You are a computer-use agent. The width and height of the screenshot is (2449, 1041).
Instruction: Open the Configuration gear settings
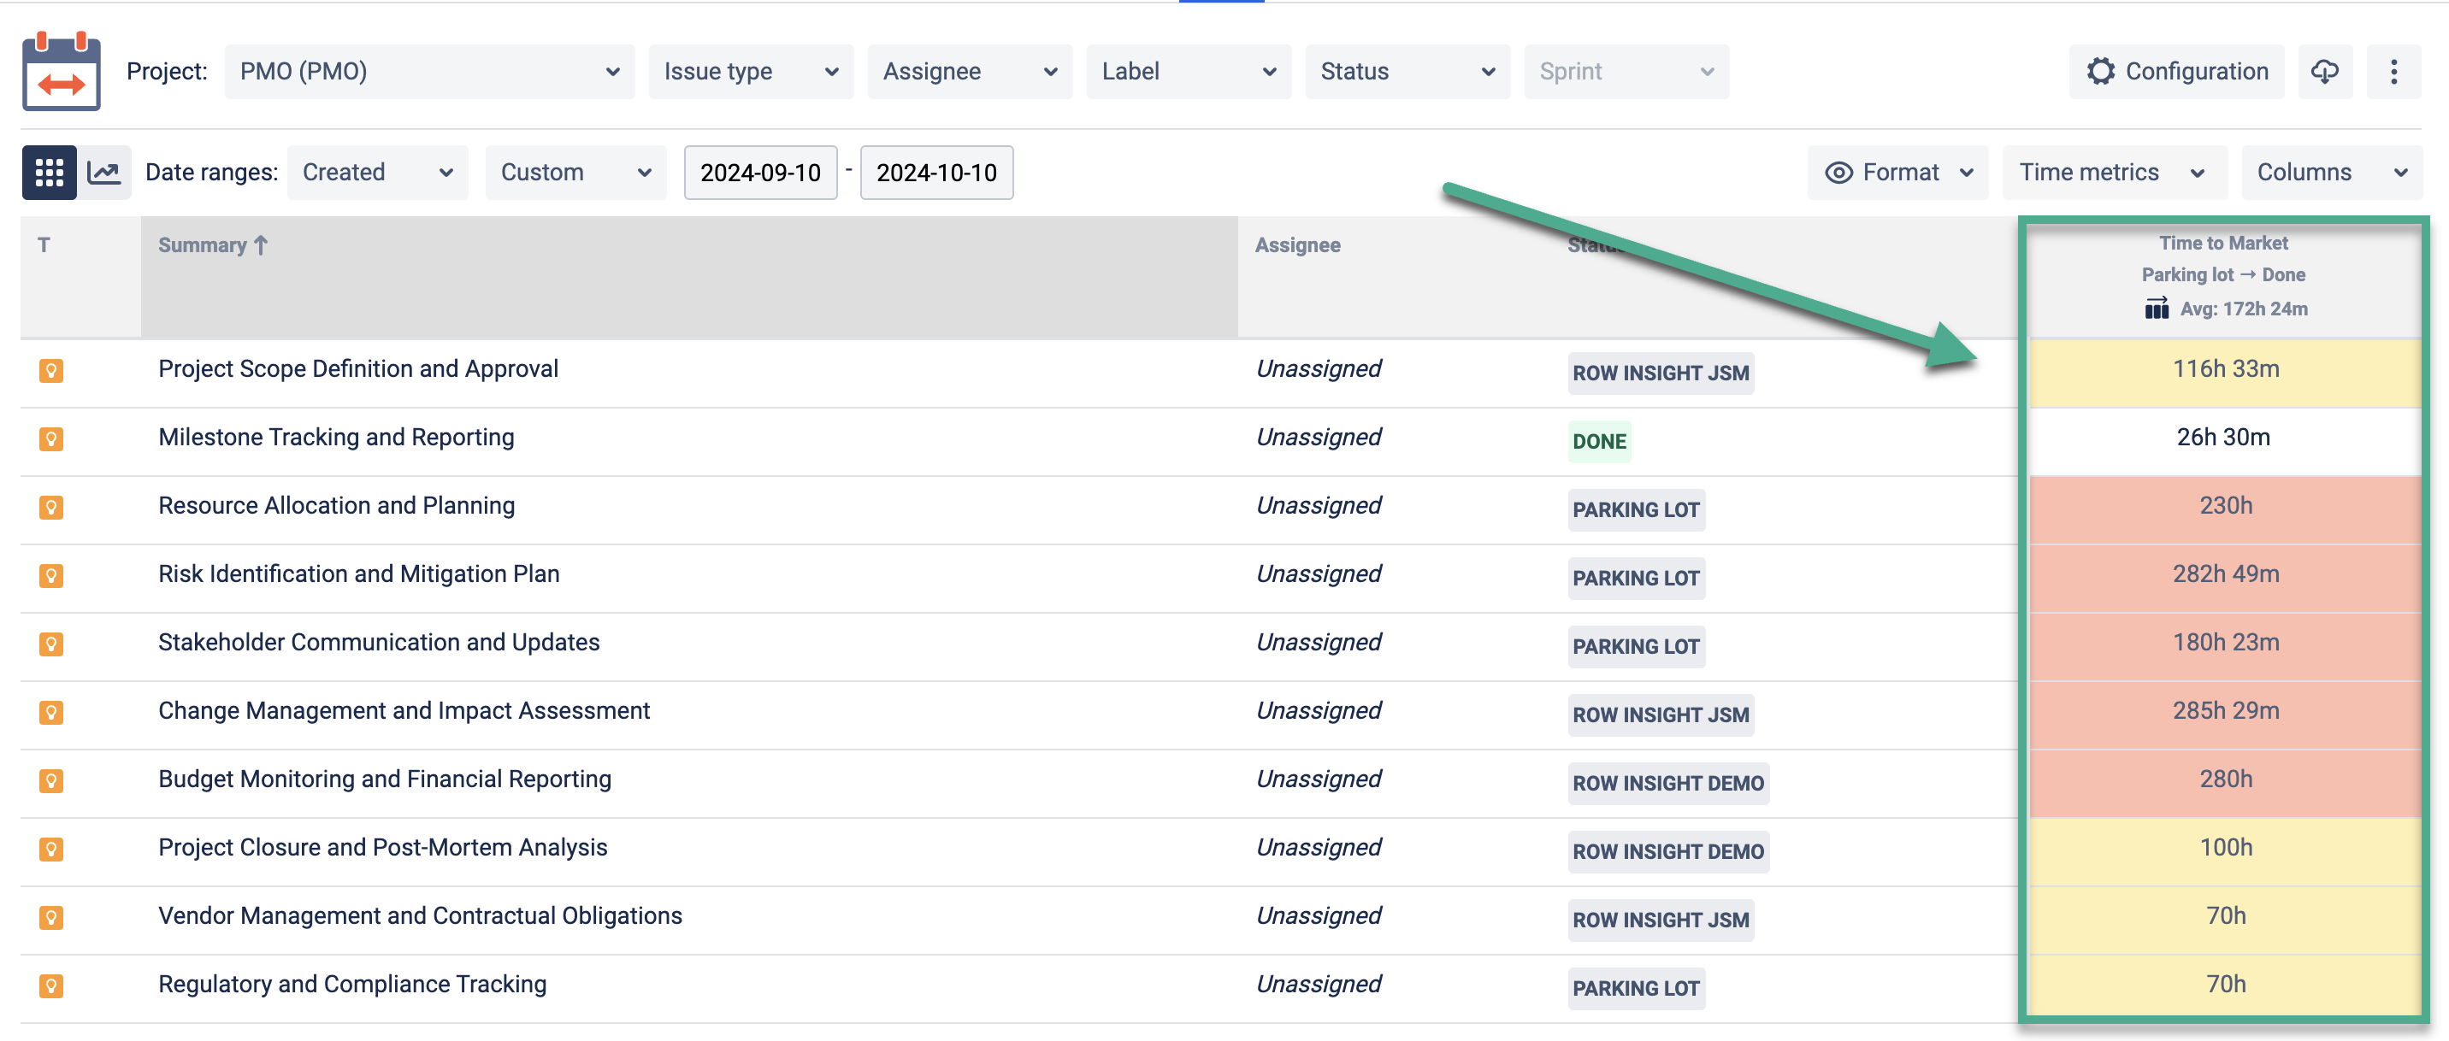pos(2176,71)
